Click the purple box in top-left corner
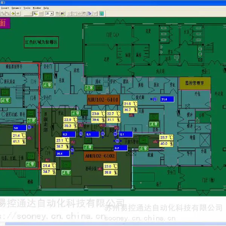The width and height of the screenshot is (226, 226). [5, 23]
